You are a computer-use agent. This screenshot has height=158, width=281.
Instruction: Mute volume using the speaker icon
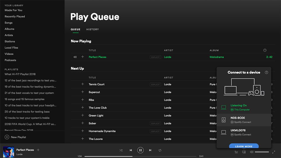[x=251, y=152]
